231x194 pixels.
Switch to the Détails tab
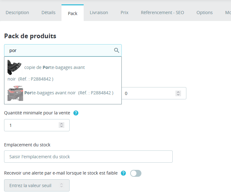click(48, 13)
